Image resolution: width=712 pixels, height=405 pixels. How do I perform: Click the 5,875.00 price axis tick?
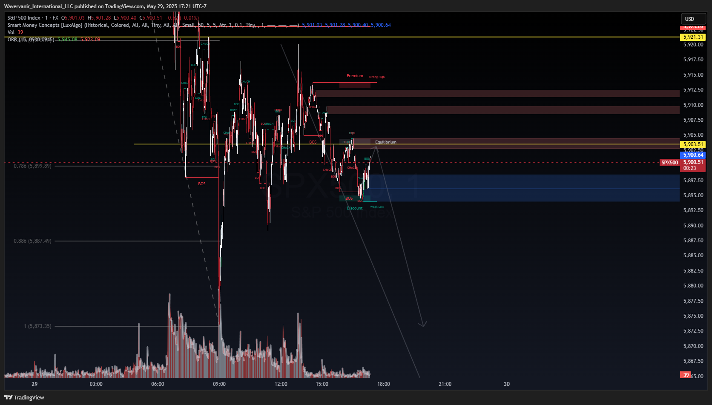pos(693,316)
